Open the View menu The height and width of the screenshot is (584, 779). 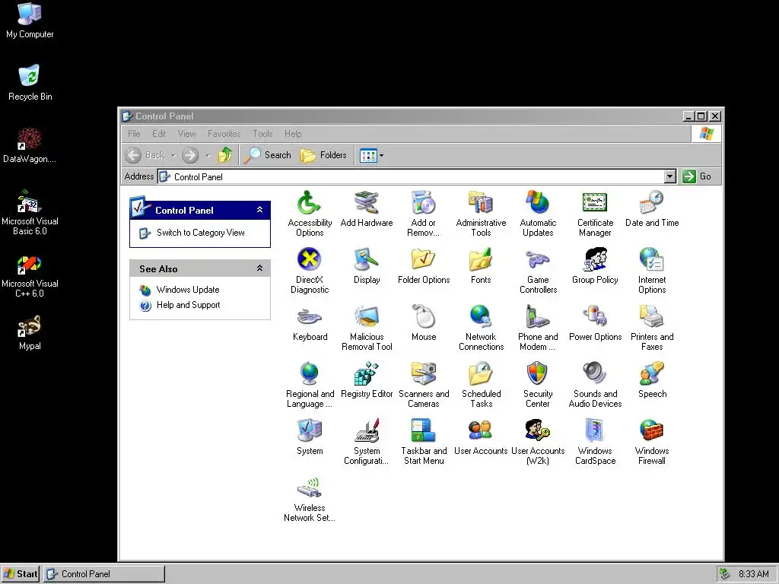pos(187,134)
